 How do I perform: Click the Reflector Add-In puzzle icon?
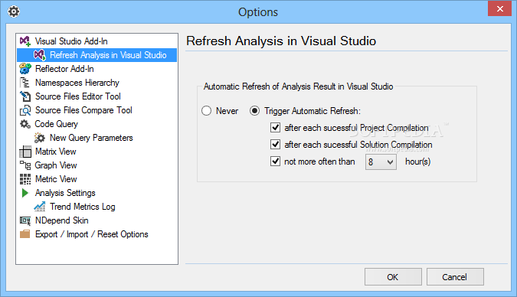(x=25, y=69)
